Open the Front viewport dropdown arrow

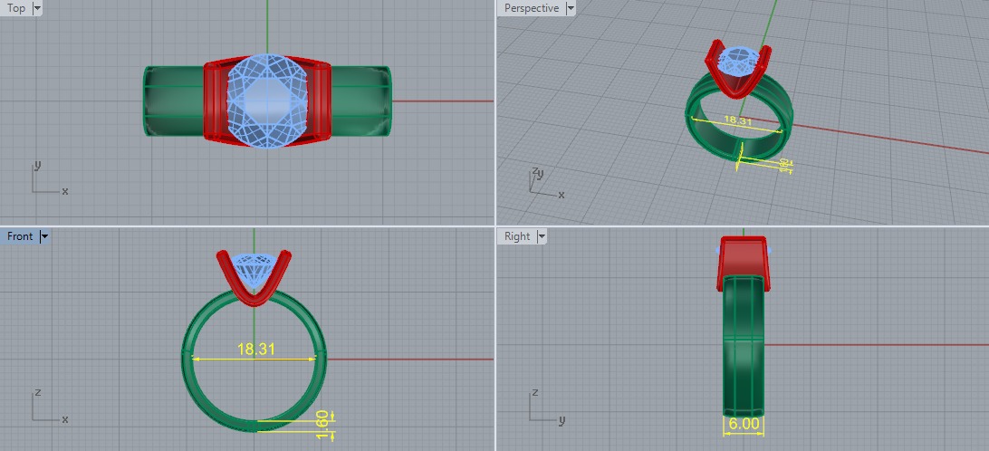(44, 236)
